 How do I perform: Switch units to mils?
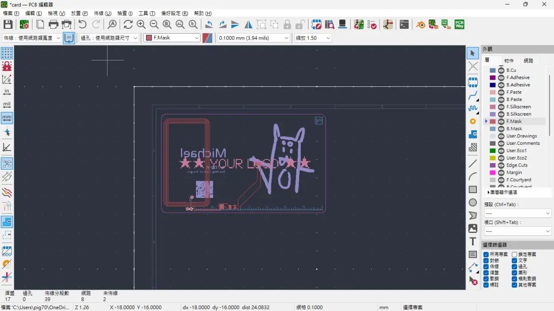click(x=7, y=105)
